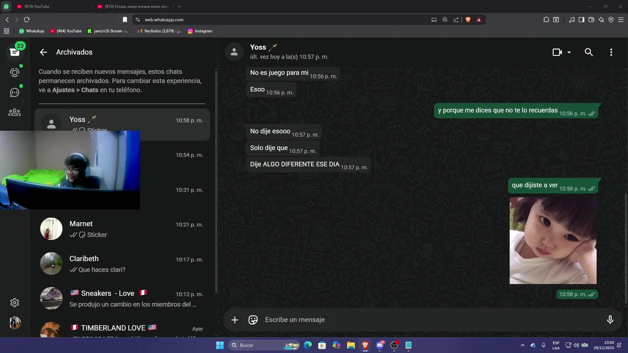Open the Sneakers - Love group chat
628x353 pixels.
(x=122, y=299)
